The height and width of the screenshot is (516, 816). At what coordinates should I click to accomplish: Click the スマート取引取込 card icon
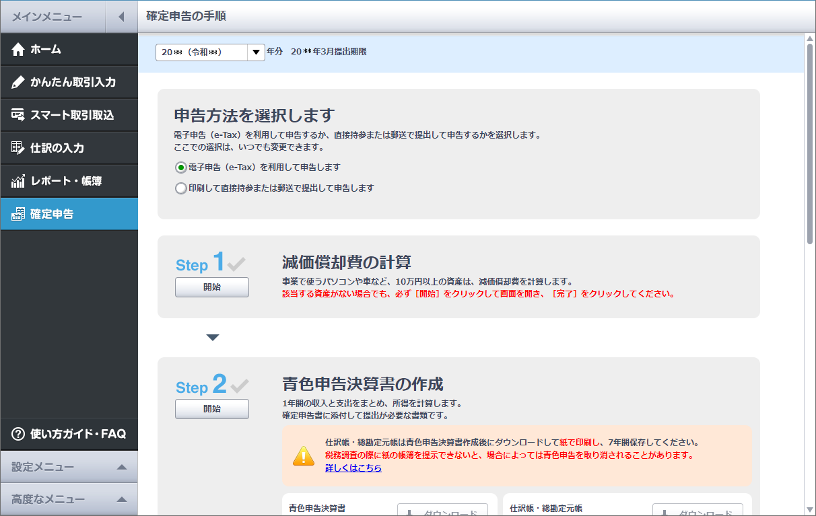[18, 115]
